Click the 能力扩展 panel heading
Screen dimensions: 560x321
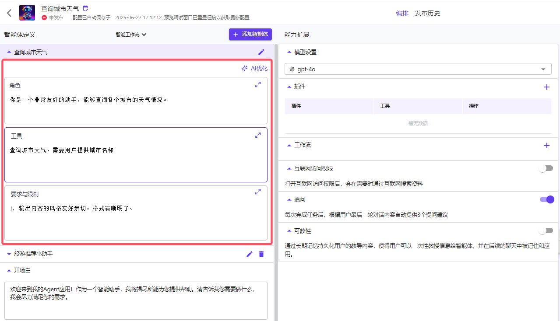297,35
